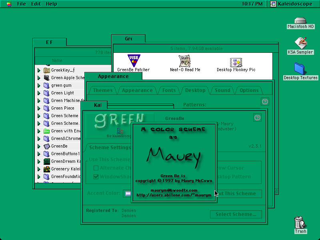Open the Macintosh HD drive icon
This screenshot has height=240, width=320.
300,21
